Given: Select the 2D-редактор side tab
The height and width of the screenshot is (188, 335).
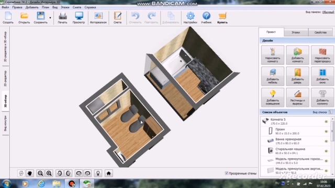Looking at the screenshot, I should point(5,78).
